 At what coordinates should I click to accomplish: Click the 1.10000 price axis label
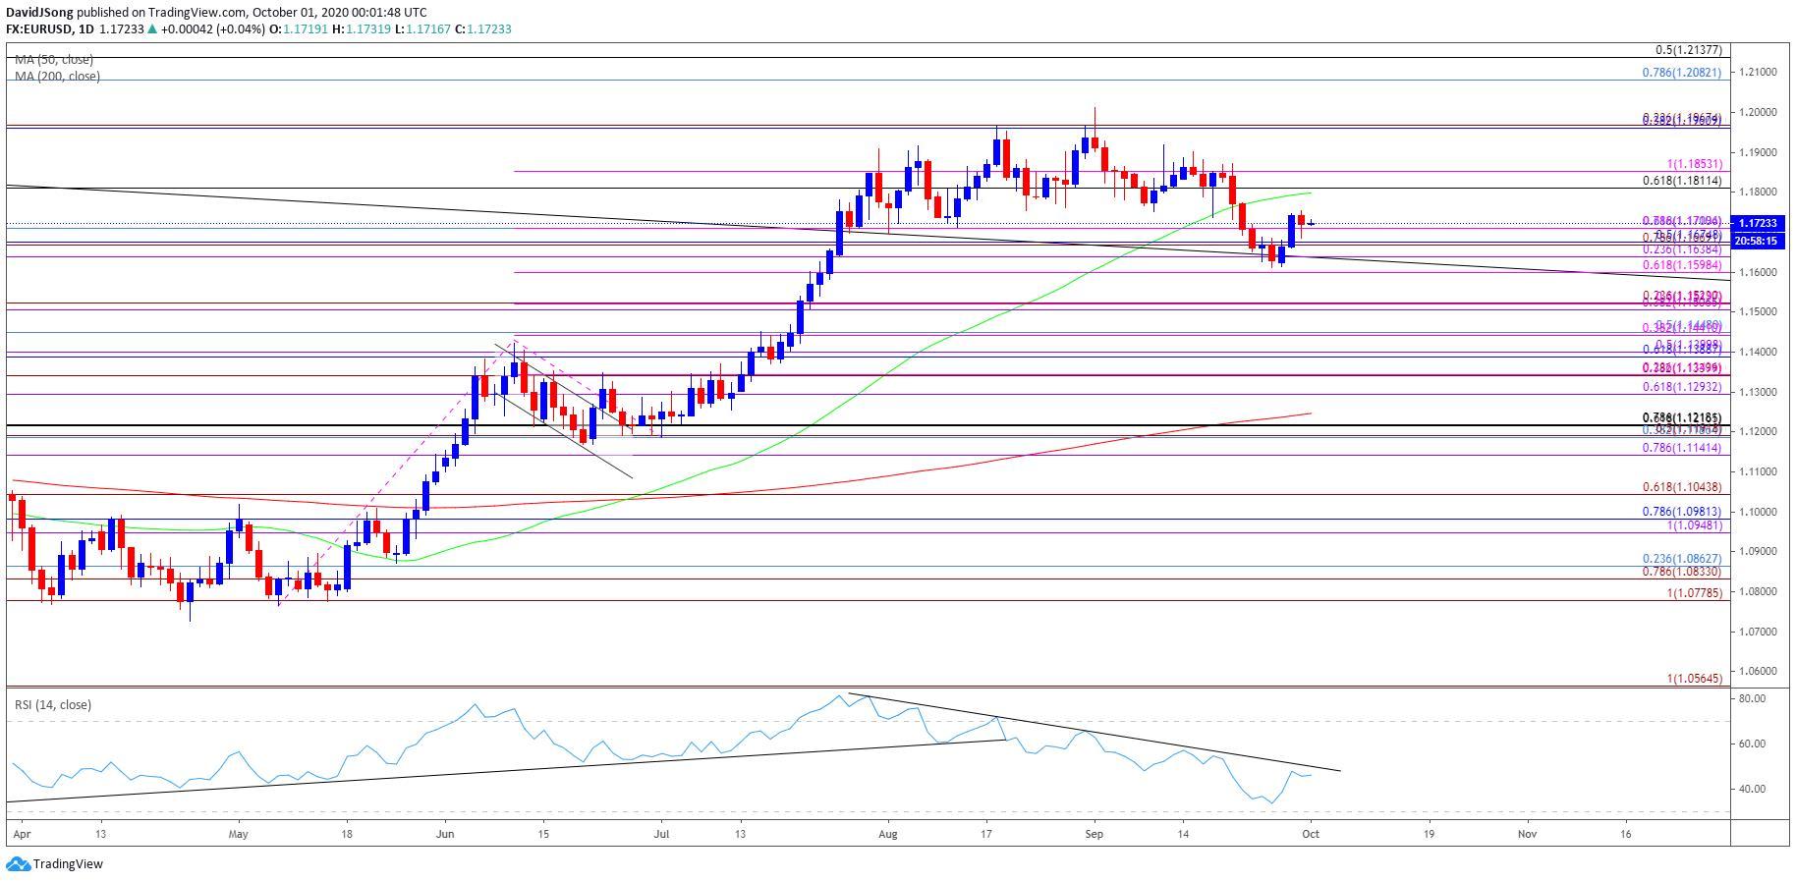[x=1756, y=513]
